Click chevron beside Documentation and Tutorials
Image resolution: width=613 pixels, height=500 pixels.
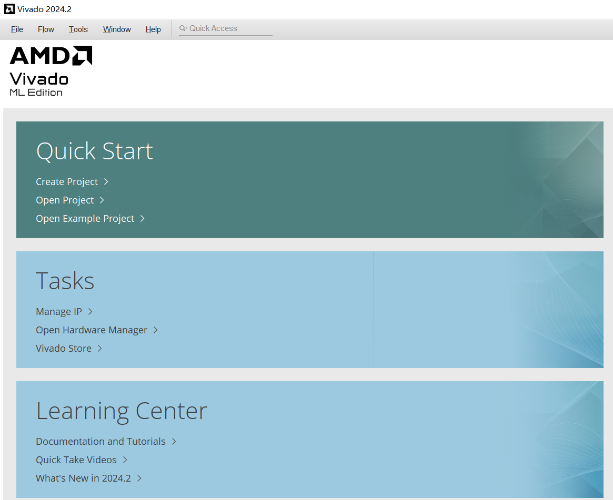coord(174,441)
